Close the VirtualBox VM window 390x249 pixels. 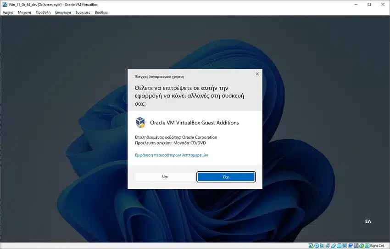pyautogui.click(x=383, y=5)
